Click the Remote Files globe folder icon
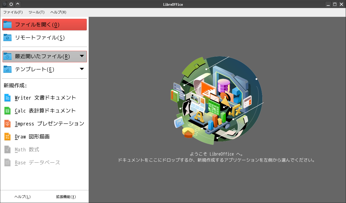This screenshot has height=203, width=346. tap(7, 38)
